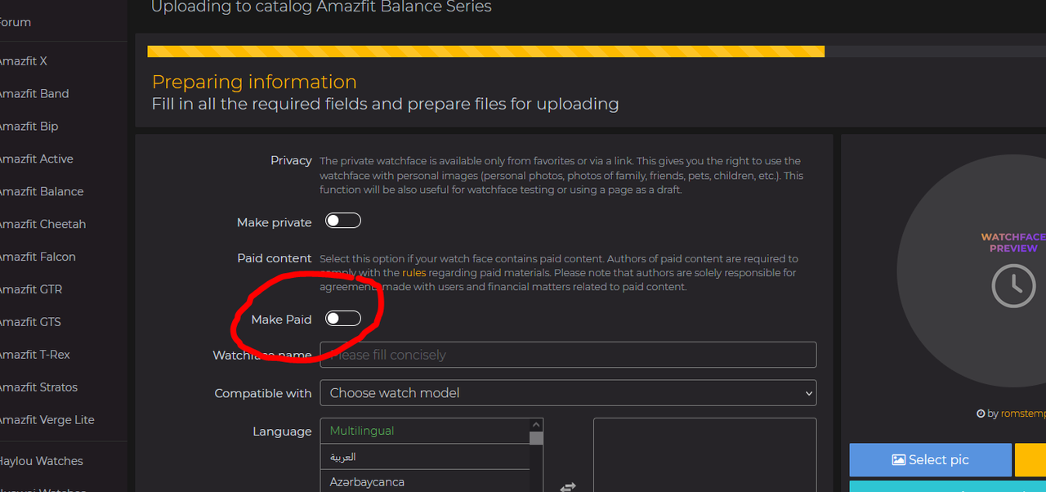Open the Amazfit Stratos category
Screen dimensions: 1046x492
pos(38,387)
